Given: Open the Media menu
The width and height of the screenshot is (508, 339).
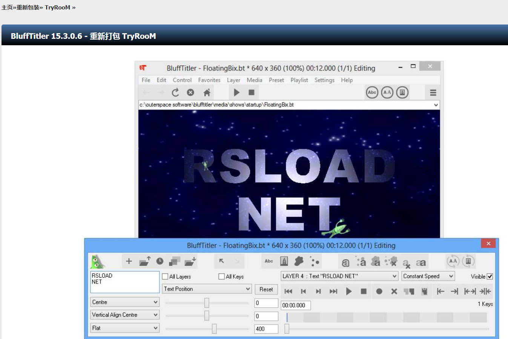Looking at the screenshot, I should pos(255,80).
